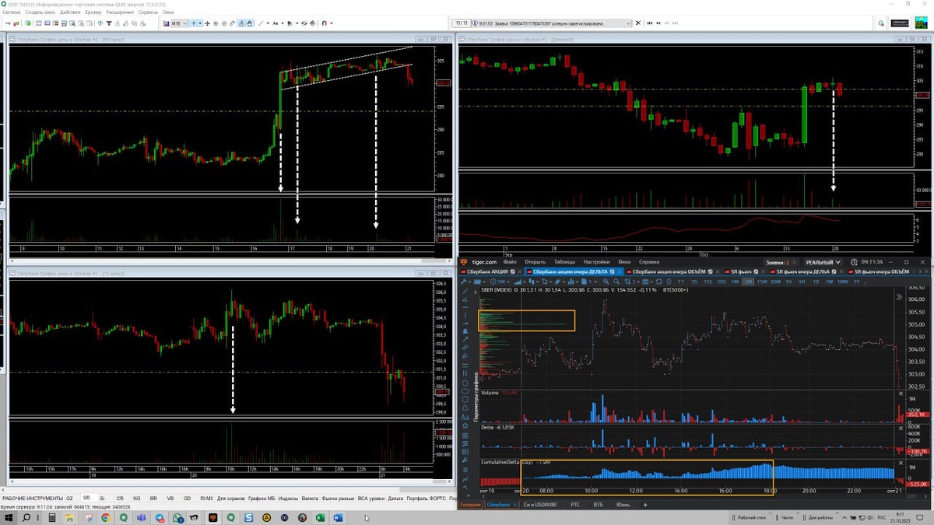Click the refresh icon in tiger.com toolbar

point(658,282)
